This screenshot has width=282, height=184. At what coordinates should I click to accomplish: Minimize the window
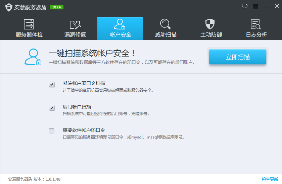coord(266,7)
